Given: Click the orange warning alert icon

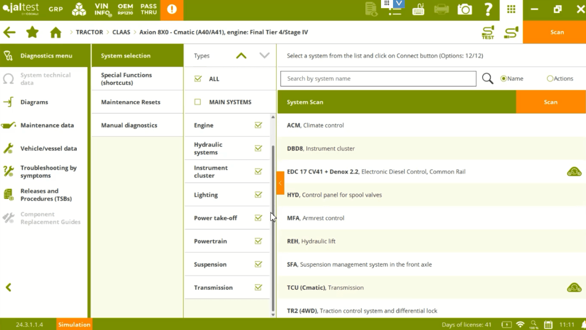Looking at the screenshot, I should [171, 10].
